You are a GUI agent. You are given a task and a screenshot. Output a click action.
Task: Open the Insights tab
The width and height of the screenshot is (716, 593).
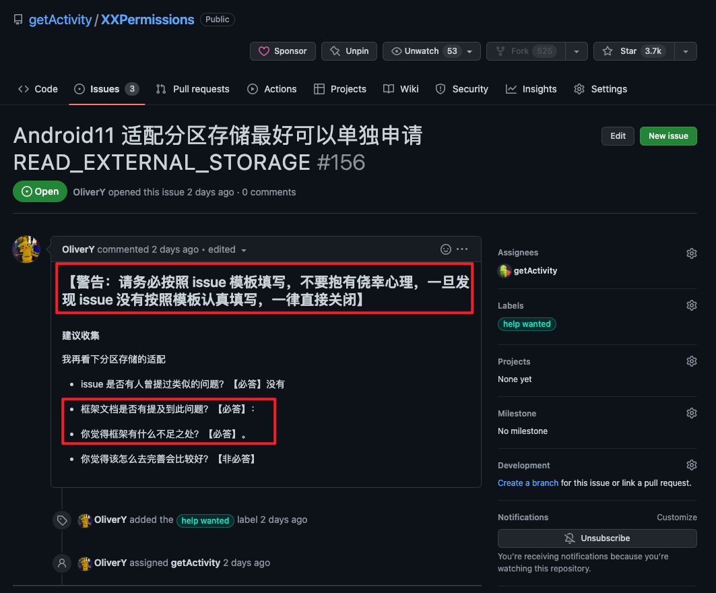click(x=531, y=89)
